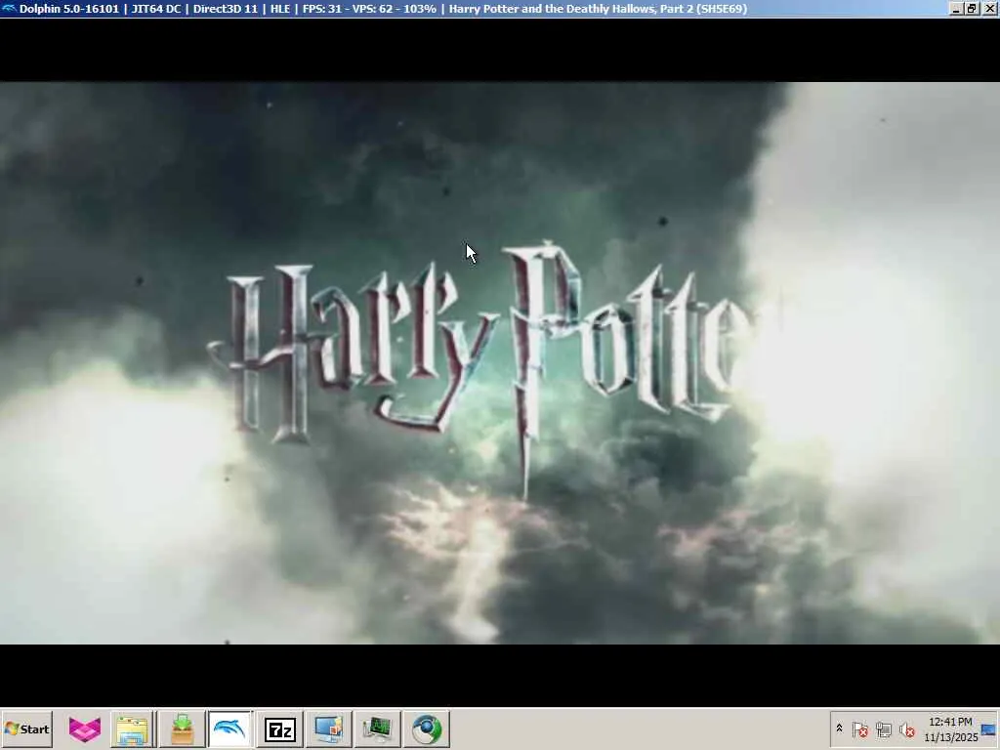Viewport: 1000px width, 750px height.
Task: Open the 12:41 PM clock and date
Action: (950, 729)
